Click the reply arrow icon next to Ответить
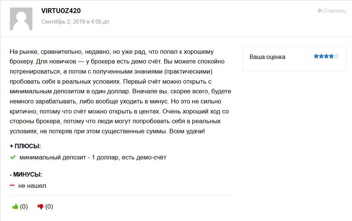Image resolution: width=352 pixels, height=221 pixels. (x=320, y=10)
